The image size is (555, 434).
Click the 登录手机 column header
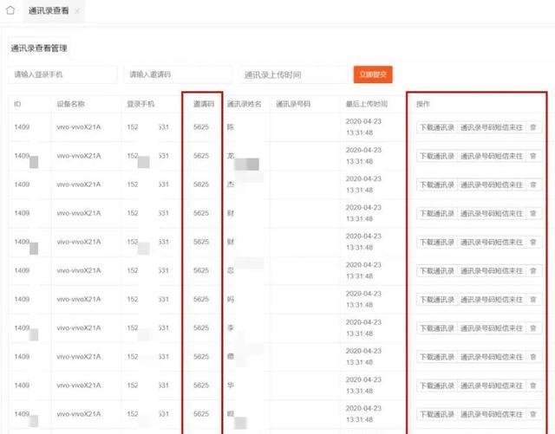coord(140,104)
